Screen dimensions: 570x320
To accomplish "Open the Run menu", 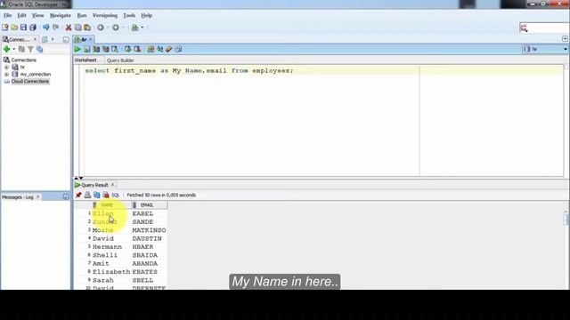I will (82, 16).
